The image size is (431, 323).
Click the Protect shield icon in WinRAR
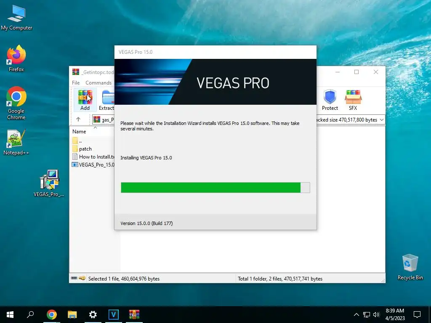330,100
